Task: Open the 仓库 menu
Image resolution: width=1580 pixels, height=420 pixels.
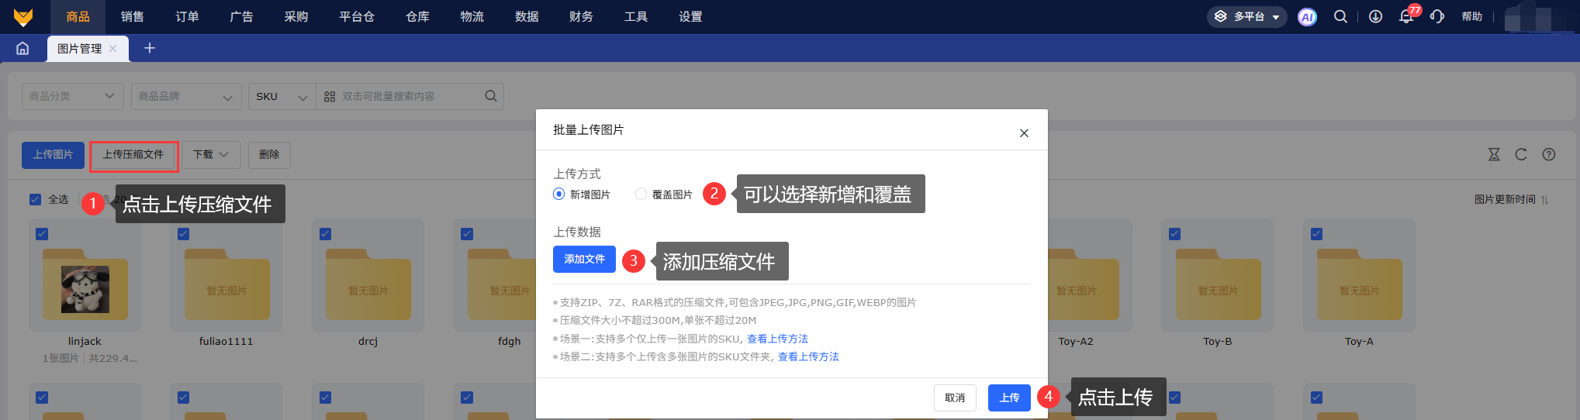Action: [418, 16]
